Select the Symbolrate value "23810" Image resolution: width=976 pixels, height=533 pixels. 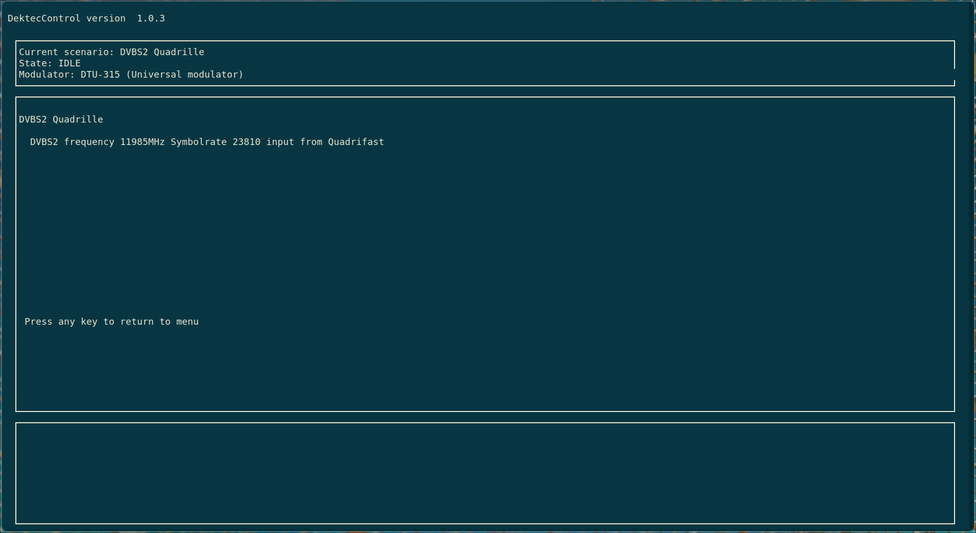[246, 142]
